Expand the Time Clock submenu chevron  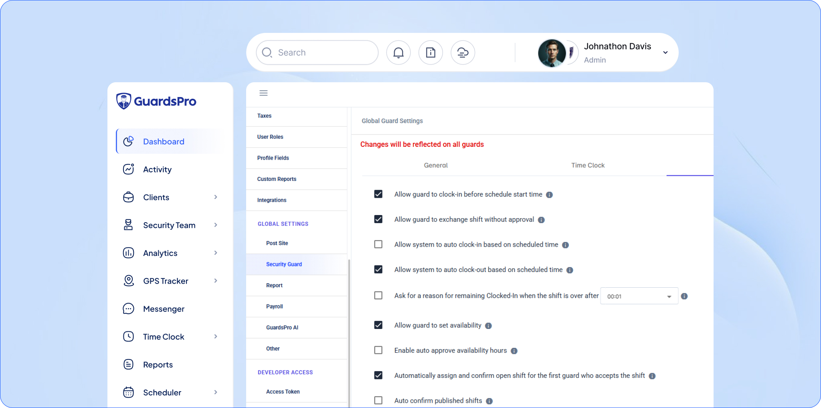tap(216, 337)
